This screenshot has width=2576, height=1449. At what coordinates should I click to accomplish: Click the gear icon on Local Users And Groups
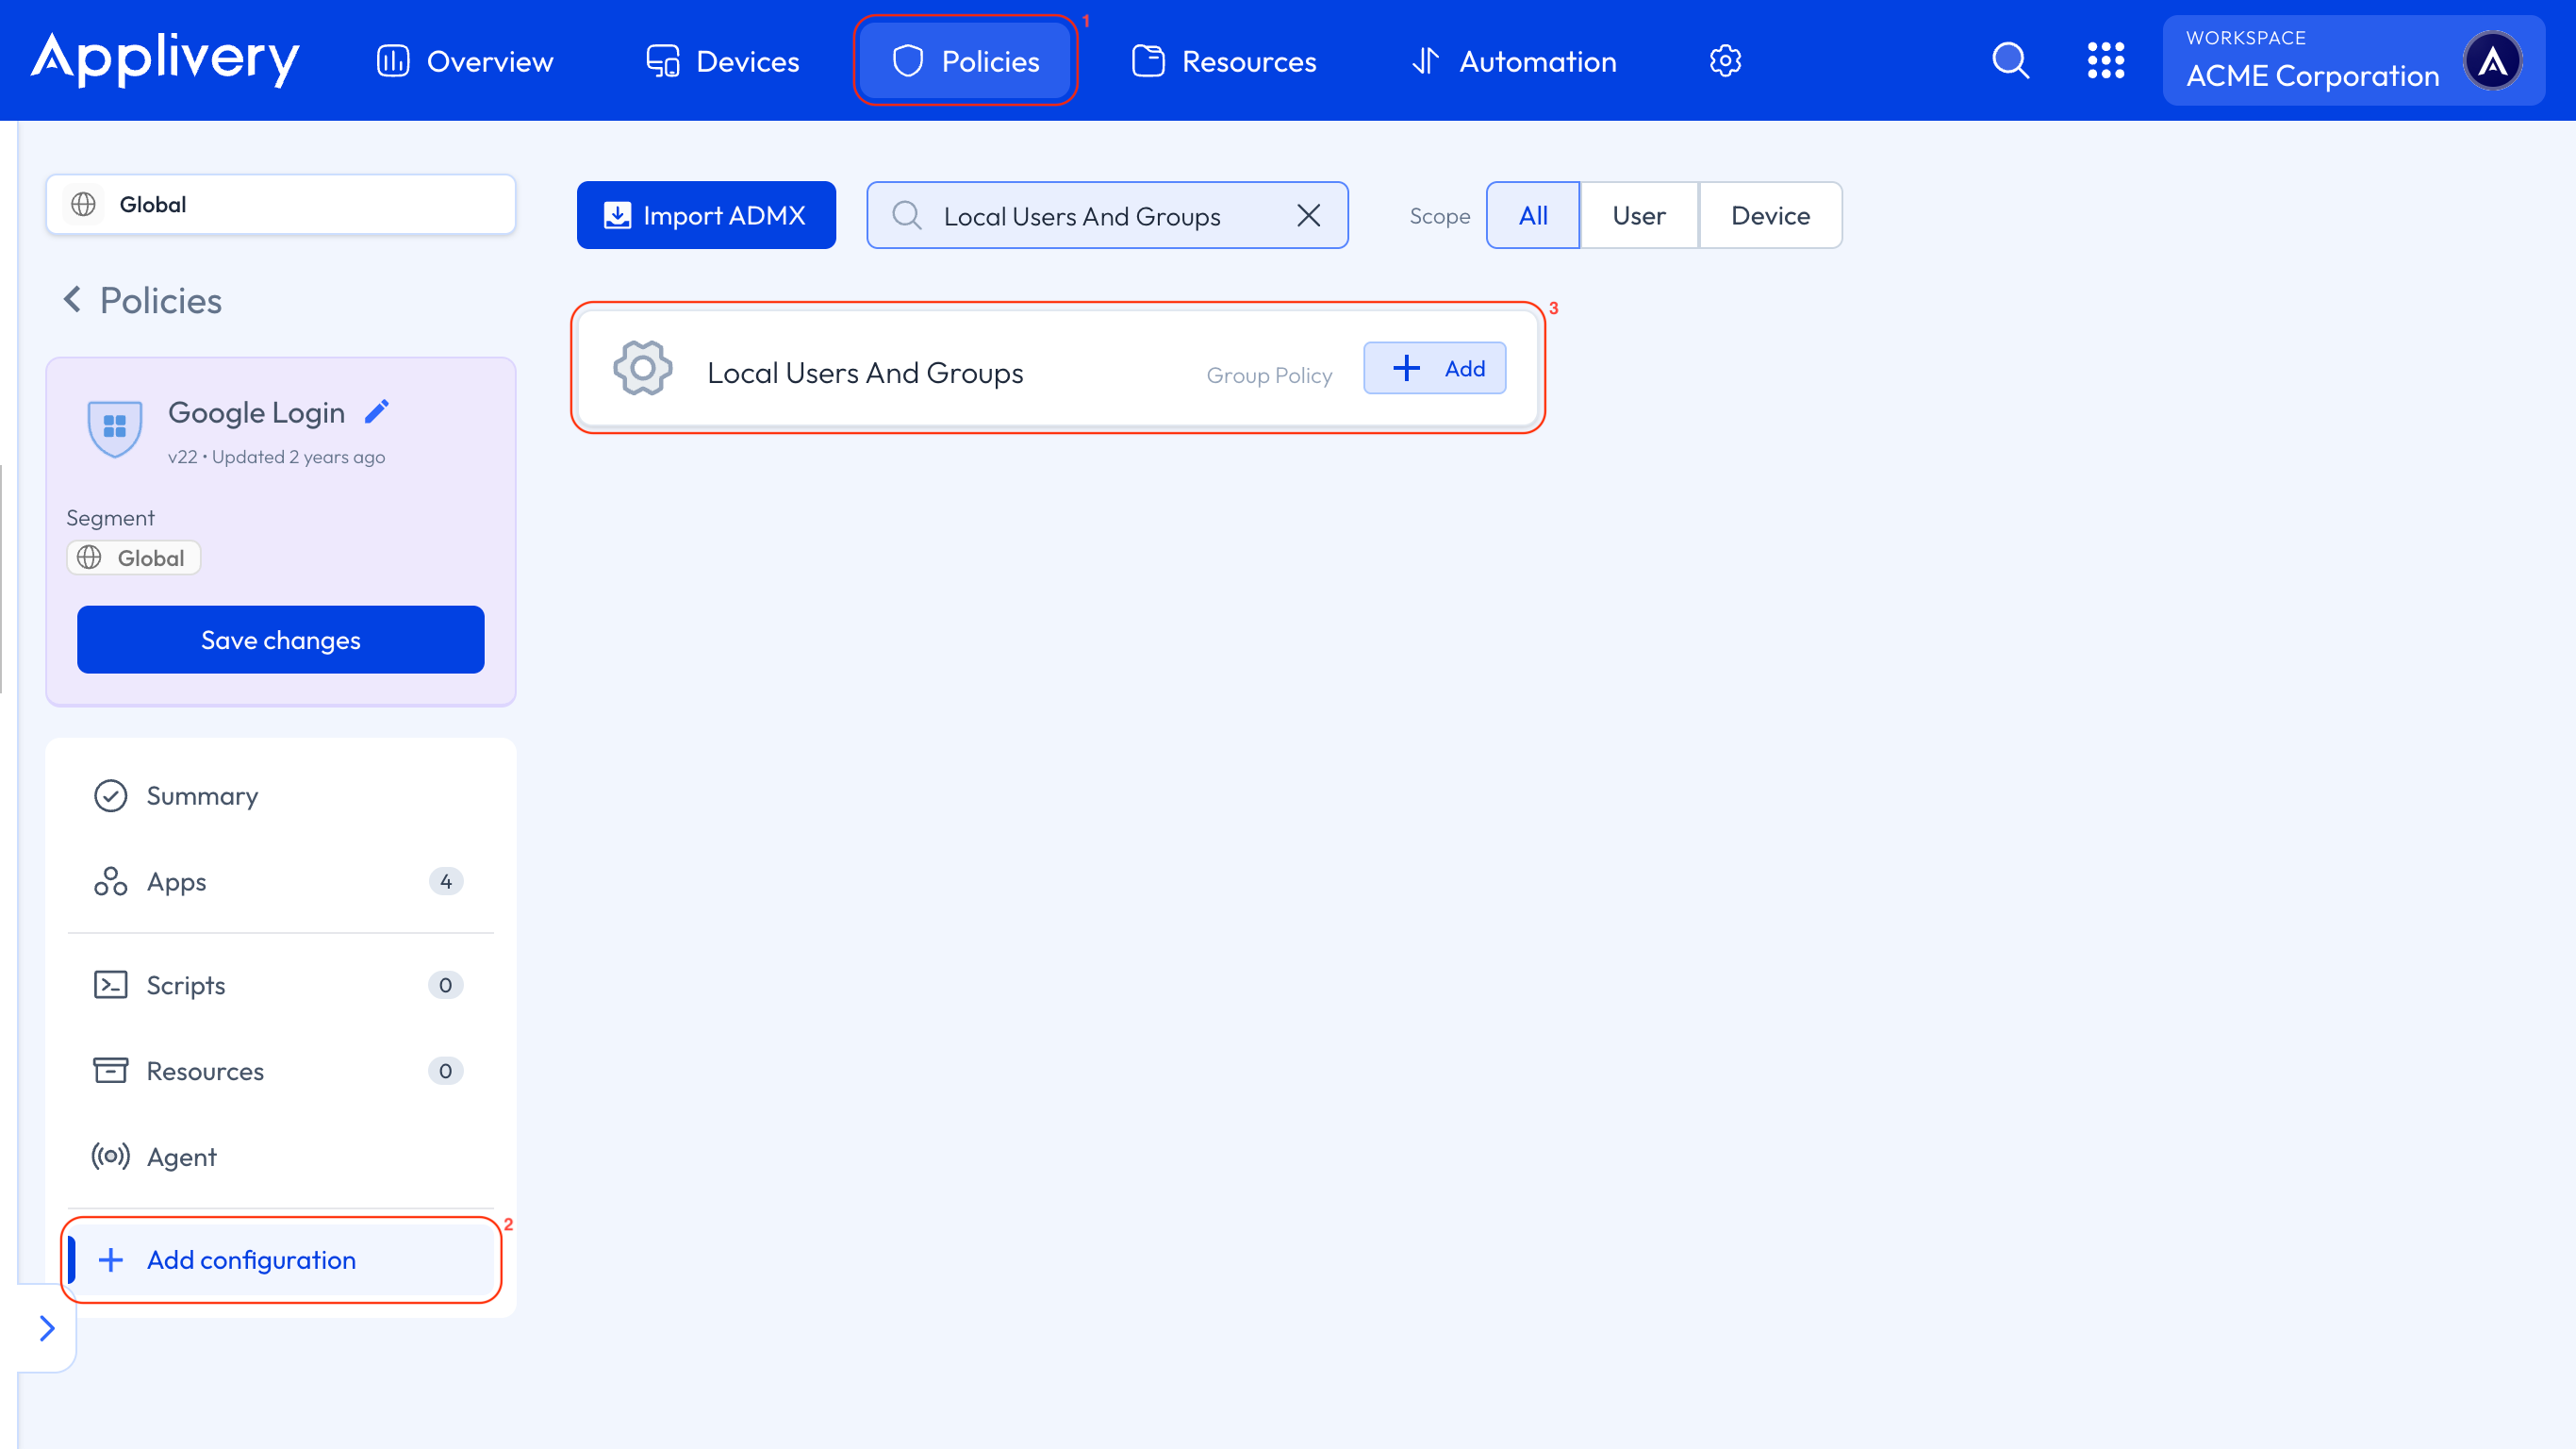click(x=643, y=368)
